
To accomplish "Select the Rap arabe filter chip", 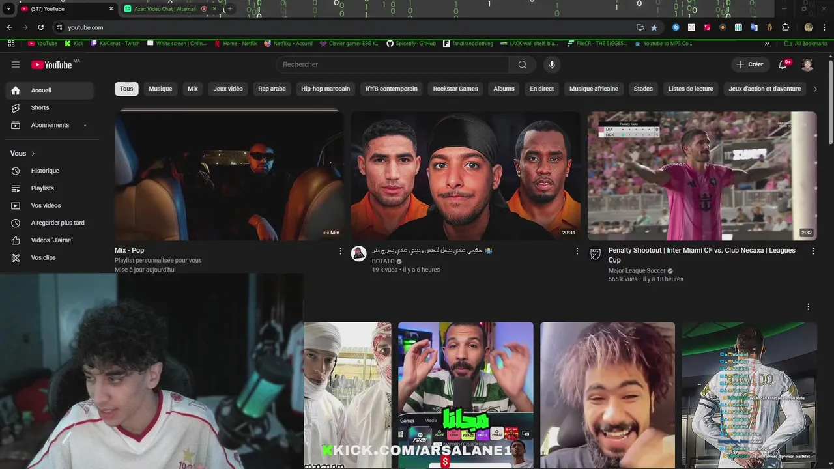I will tap(272, 89).
